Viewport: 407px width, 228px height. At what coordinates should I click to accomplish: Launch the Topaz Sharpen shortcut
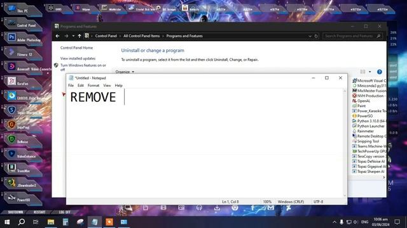[x=24, y=111]
